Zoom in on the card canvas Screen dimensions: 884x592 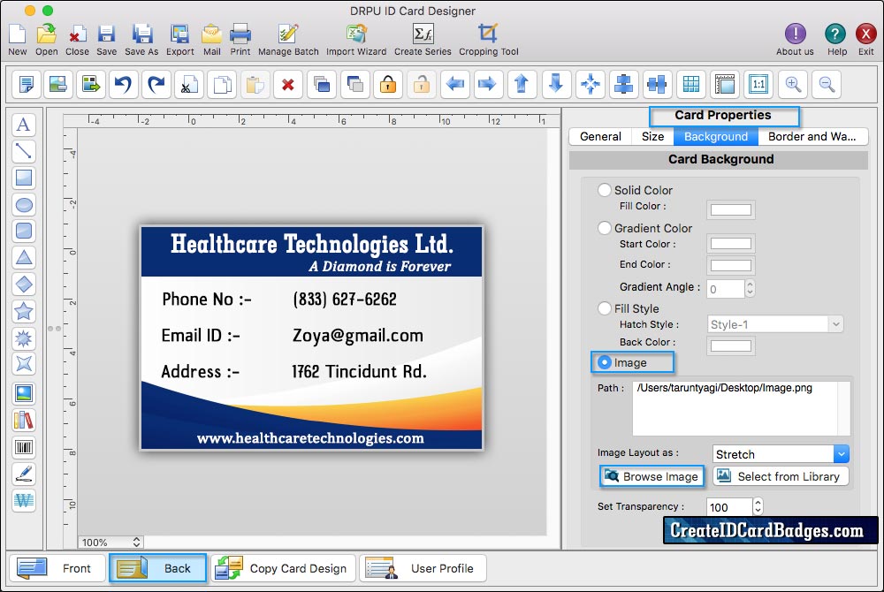tap(793, 85)
